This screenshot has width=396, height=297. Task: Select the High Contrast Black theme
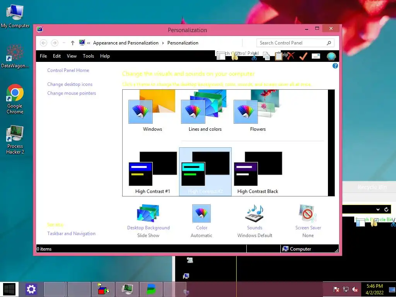pyautogui.click(x=258, y=172)
